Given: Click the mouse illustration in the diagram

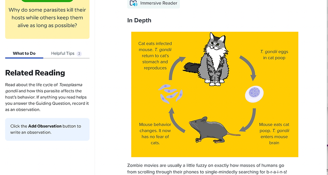Looking at the screenshot, I should click(x=214, y=130).
